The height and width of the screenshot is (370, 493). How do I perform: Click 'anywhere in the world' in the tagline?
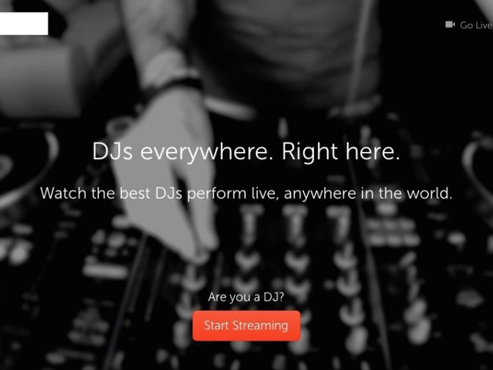click(368, 194)
